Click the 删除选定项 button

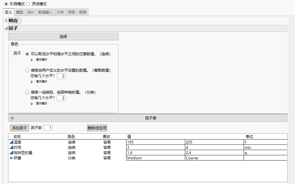[x=97, y=128]
